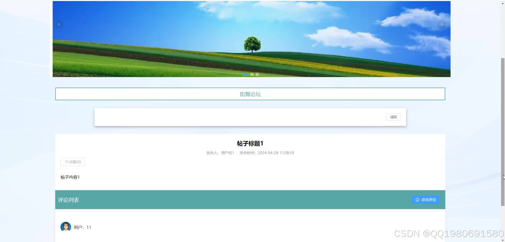The image size is (505, 242).
Task: Open the post detail via 帖子标题1
Action: (x=250, y=144)
